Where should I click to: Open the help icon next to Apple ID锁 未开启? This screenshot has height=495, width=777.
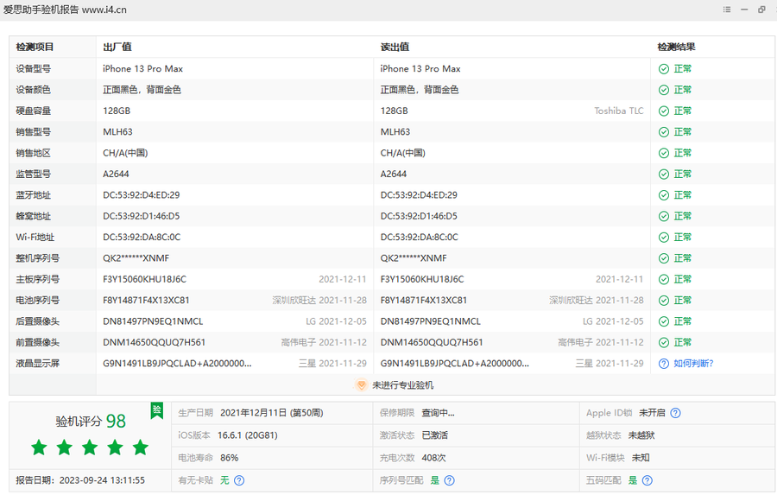coord(675,413)
